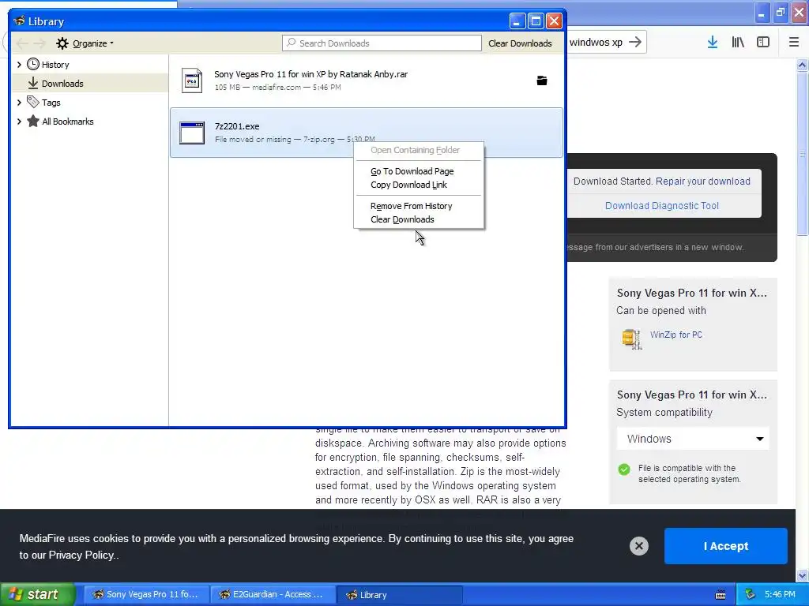Image resolution: width=809 pixels, height=606 pixels.
Task: Click the Library forward arrow
Action: pyautogui.click(x=40, y=43)
